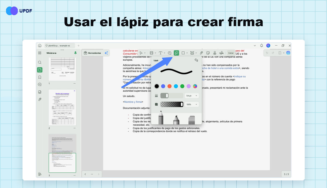Screen dimensions: 327x188
Task: Choose the selection cursor tool
Action: 141,53
